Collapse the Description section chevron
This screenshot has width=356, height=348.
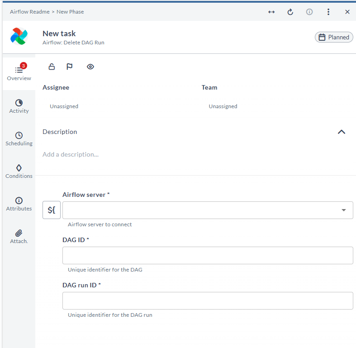342,132
